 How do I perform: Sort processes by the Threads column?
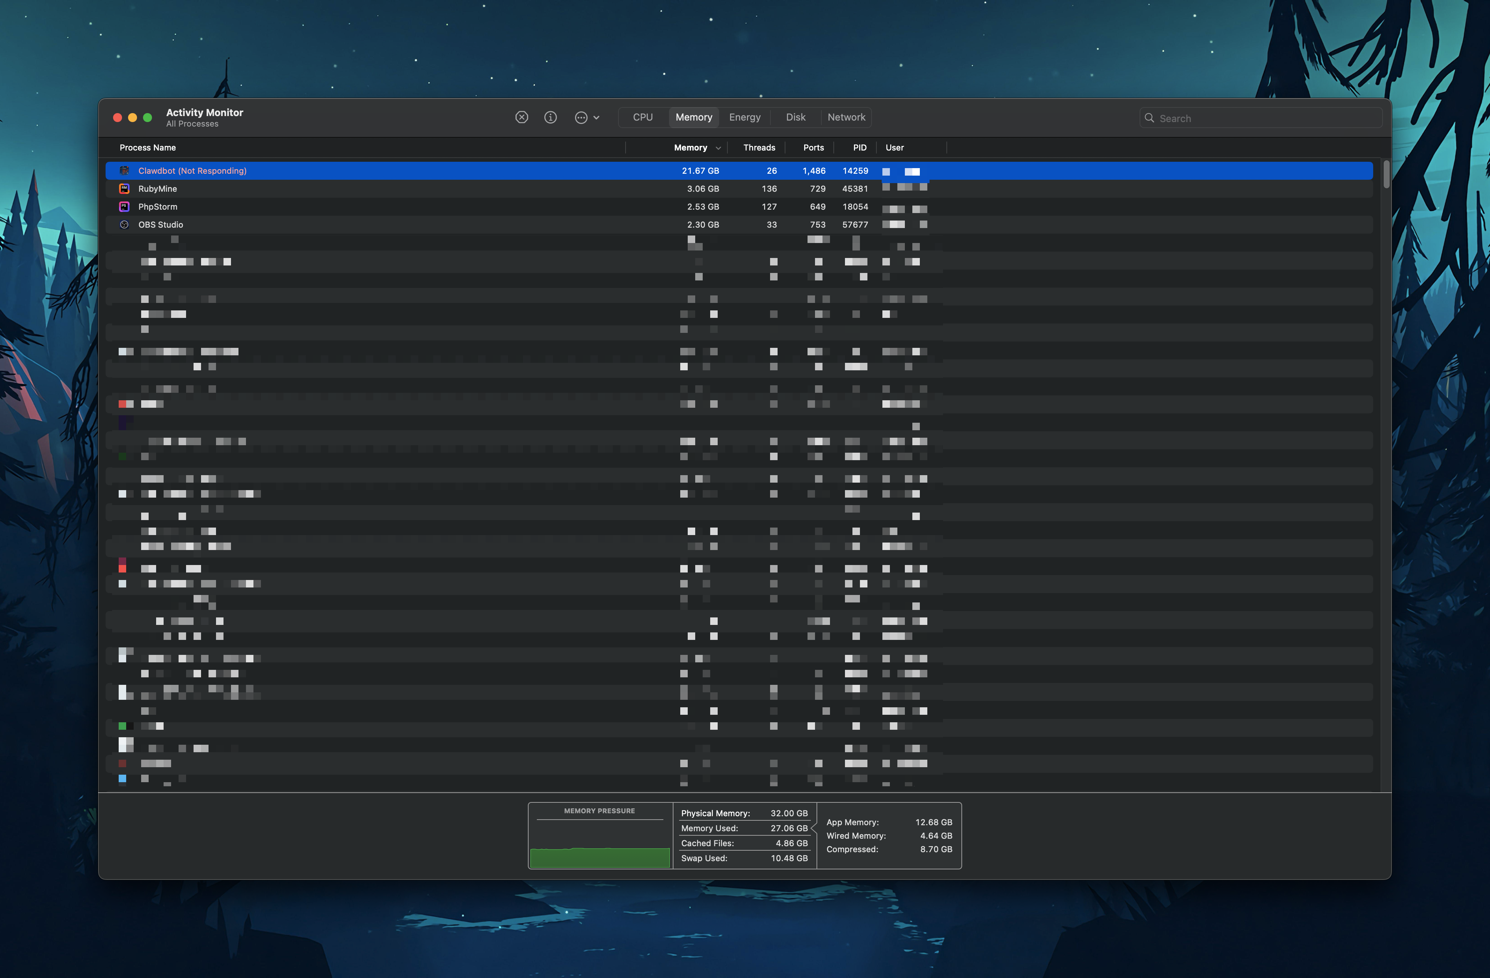759,148
